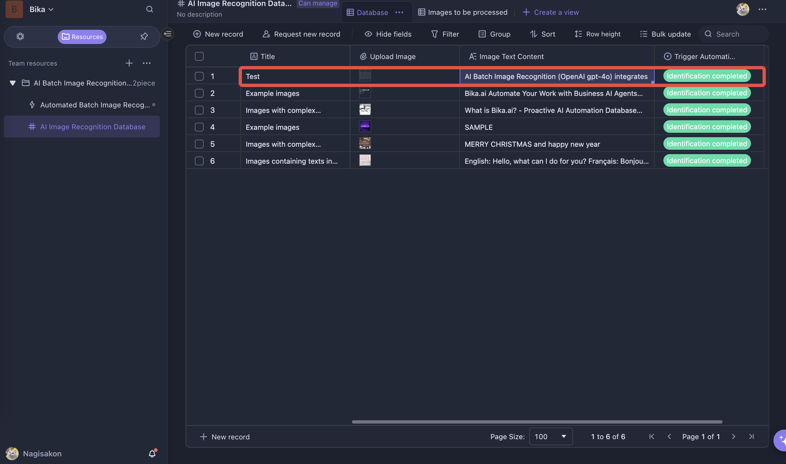Click the B workspace logo icon
Image resolution: width=786 pixels, height=464 pixels.
[x=14, y=9]
